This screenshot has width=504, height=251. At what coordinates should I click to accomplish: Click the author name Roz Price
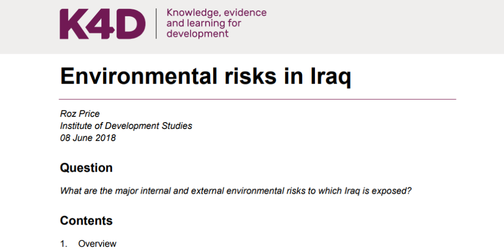tap(79, 114)
